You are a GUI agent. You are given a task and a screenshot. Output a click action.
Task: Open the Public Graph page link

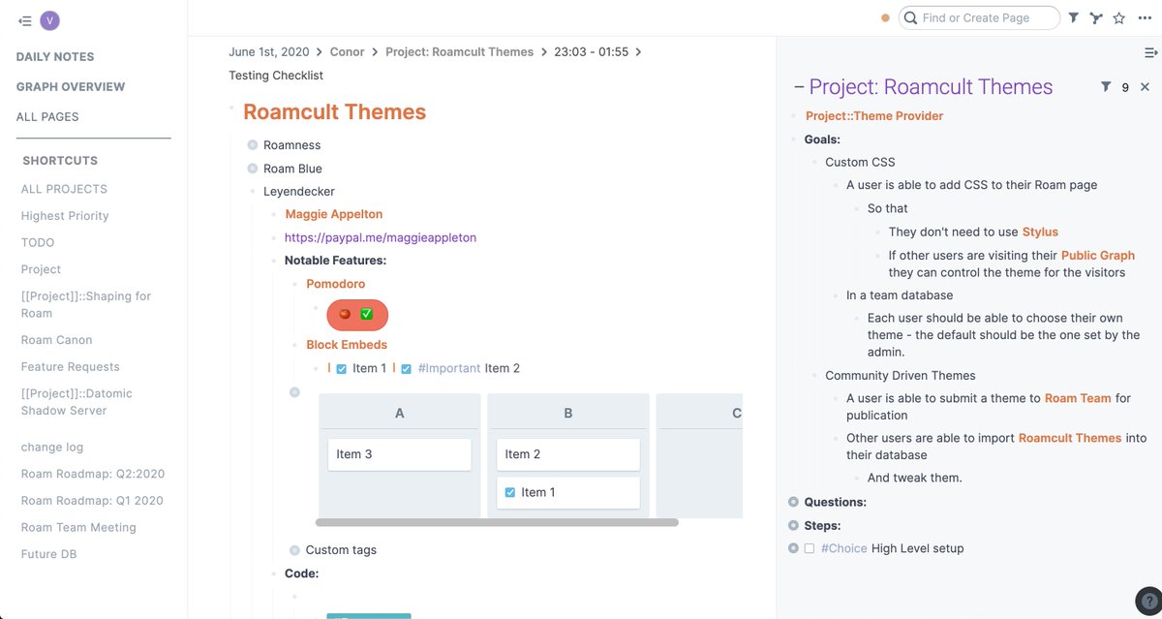coord(1098,256)
